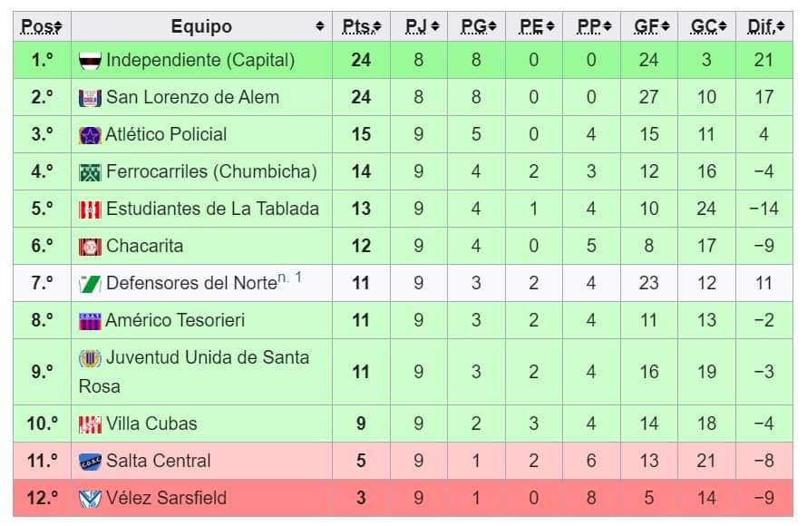The width and height of the screenshot is (807, 526).
Task: Click the Salta Central blue shield icon
Action: coord(90,461)
